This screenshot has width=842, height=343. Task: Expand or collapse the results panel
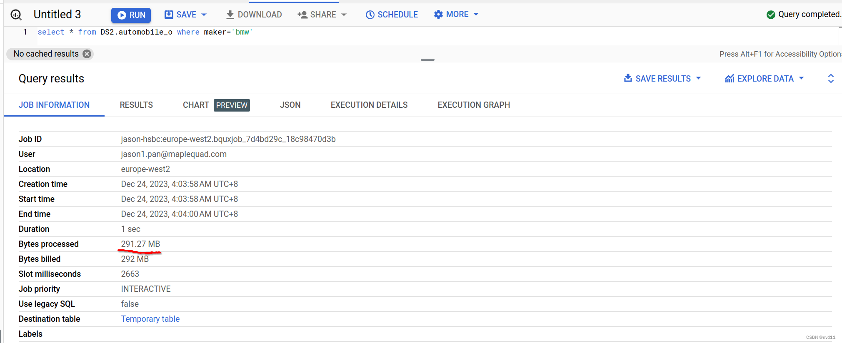(831, 78)
